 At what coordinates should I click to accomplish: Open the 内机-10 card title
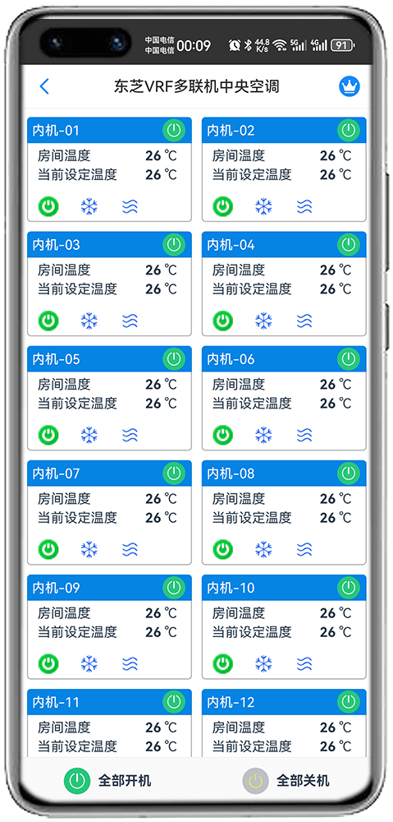pos(231,587)
